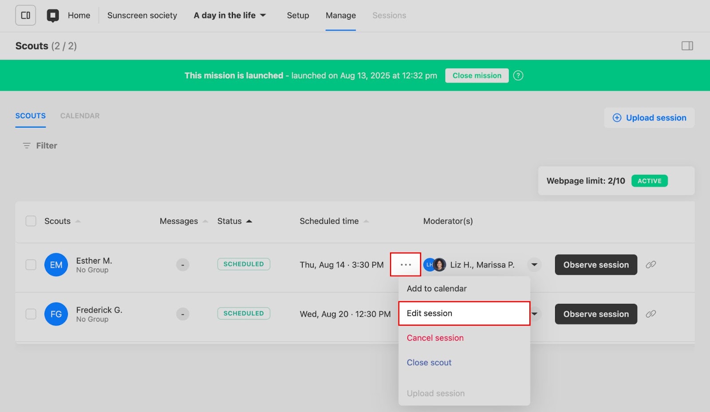Viewport: 710px width, 412px height.
Task: Choose Edit session from the menu
Action: click(464, 313)
